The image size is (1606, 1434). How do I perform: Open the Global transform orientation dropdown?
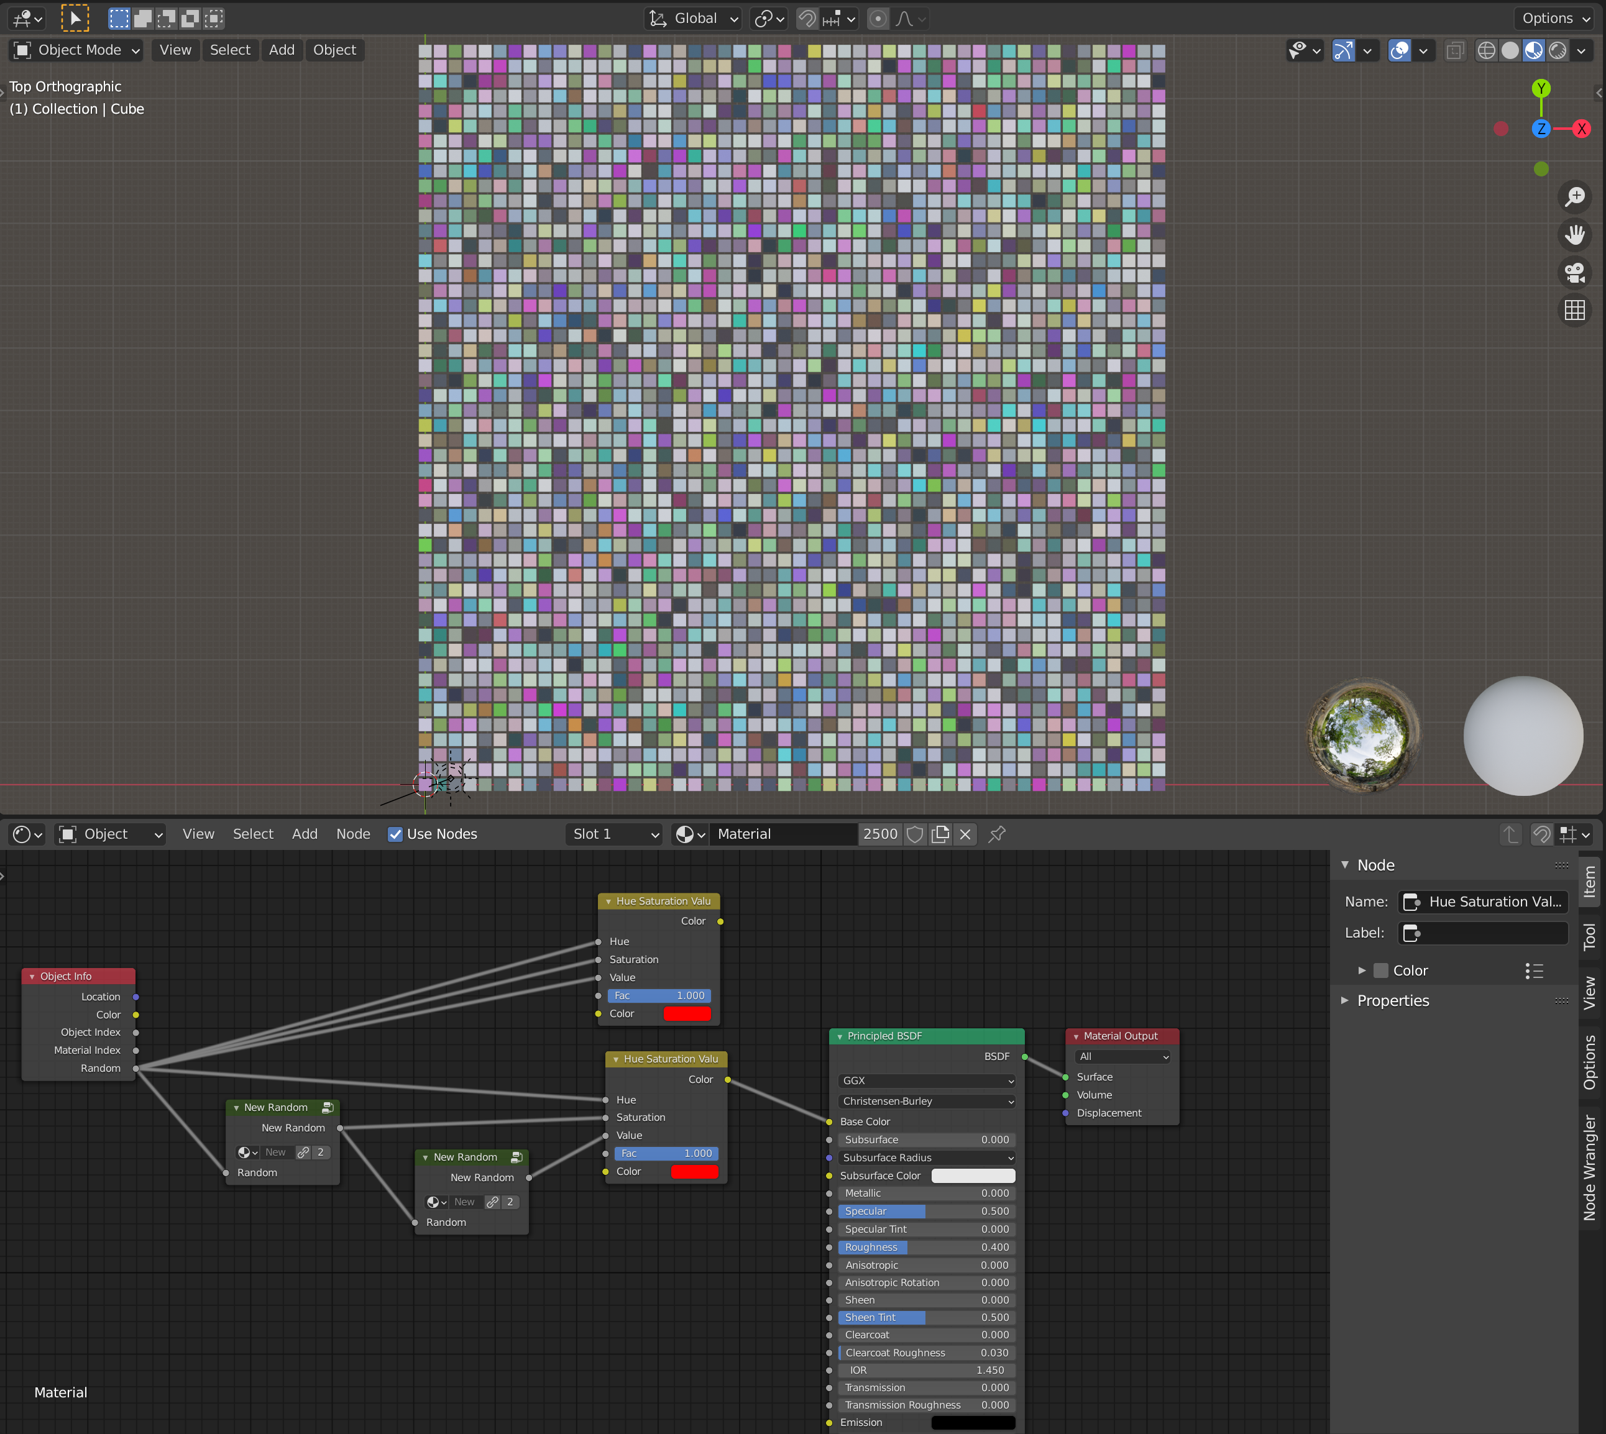click(692, 18)
